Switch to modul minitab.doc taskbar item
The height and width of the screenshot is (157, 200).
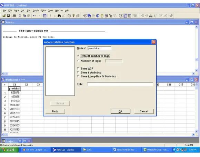pos(127,150)
